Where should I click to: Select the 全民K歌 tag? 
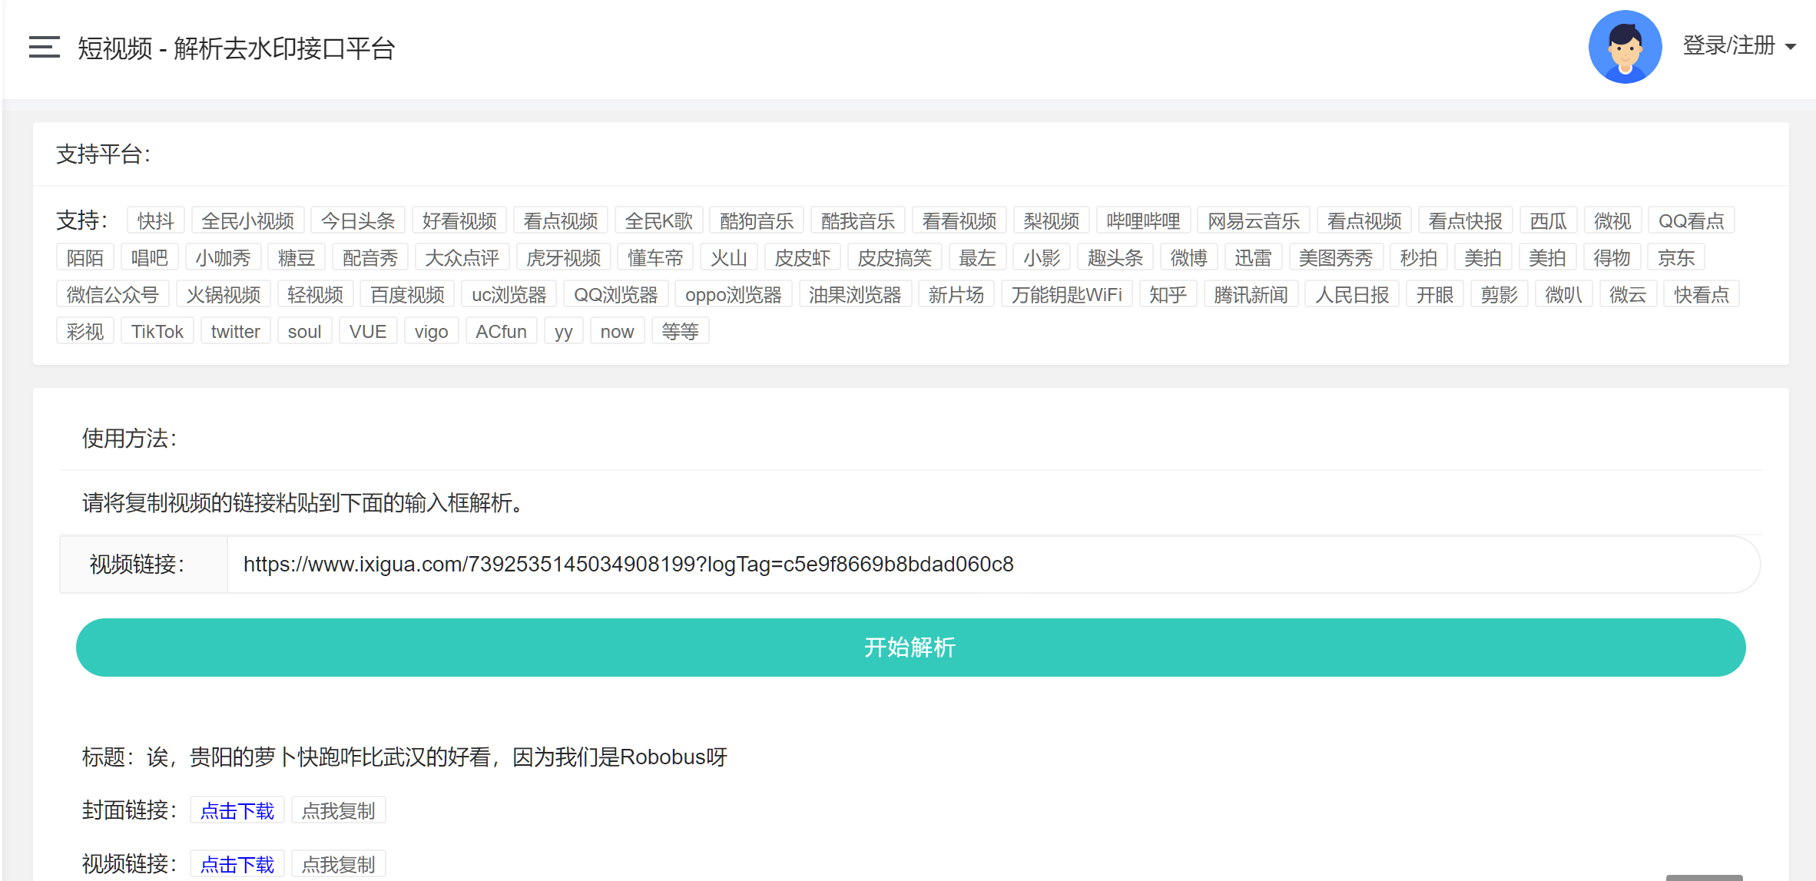tap(659, 220)
